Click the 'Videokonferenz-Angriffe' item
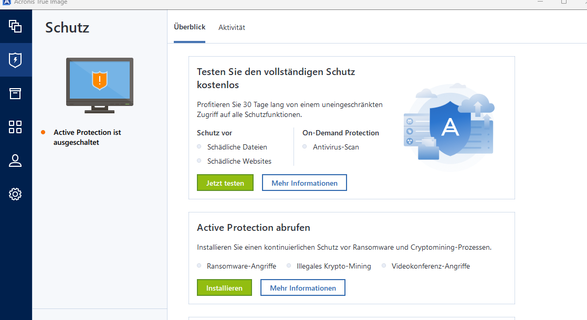This screenshot has width=587, height=320. [x=431, y=266]
